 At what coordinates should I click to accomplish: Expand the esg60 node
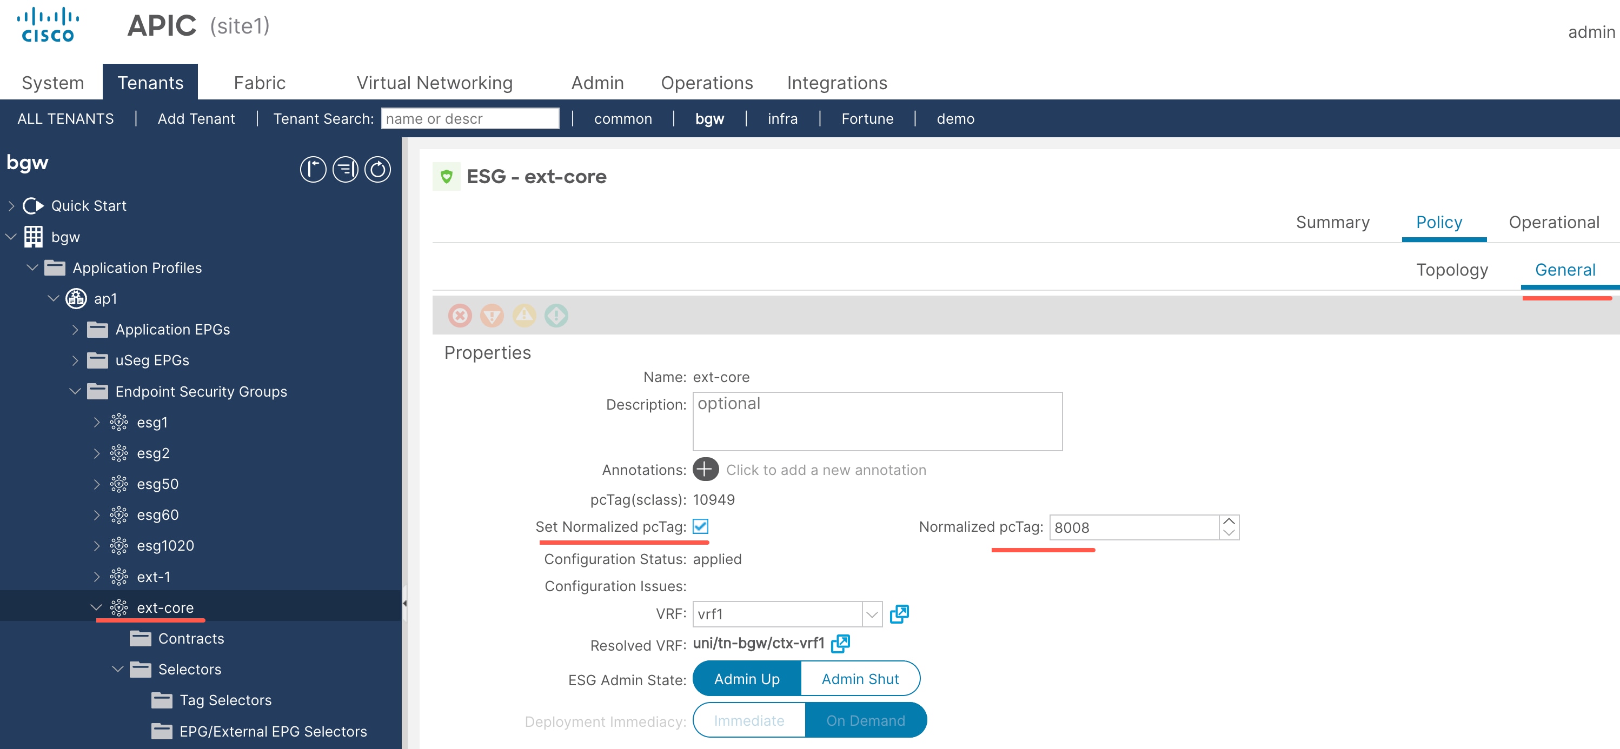[x=97, y=515]
